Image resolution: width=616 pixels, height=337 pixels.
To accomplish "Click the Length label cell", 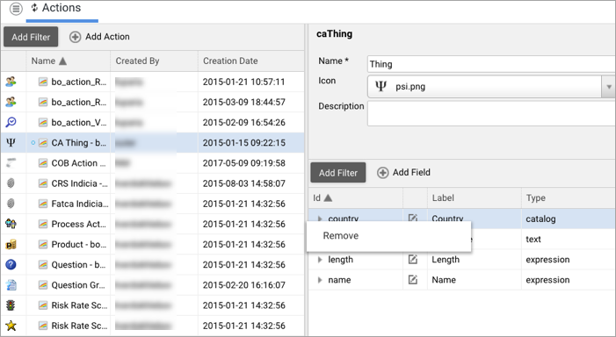I will point(446,260).
